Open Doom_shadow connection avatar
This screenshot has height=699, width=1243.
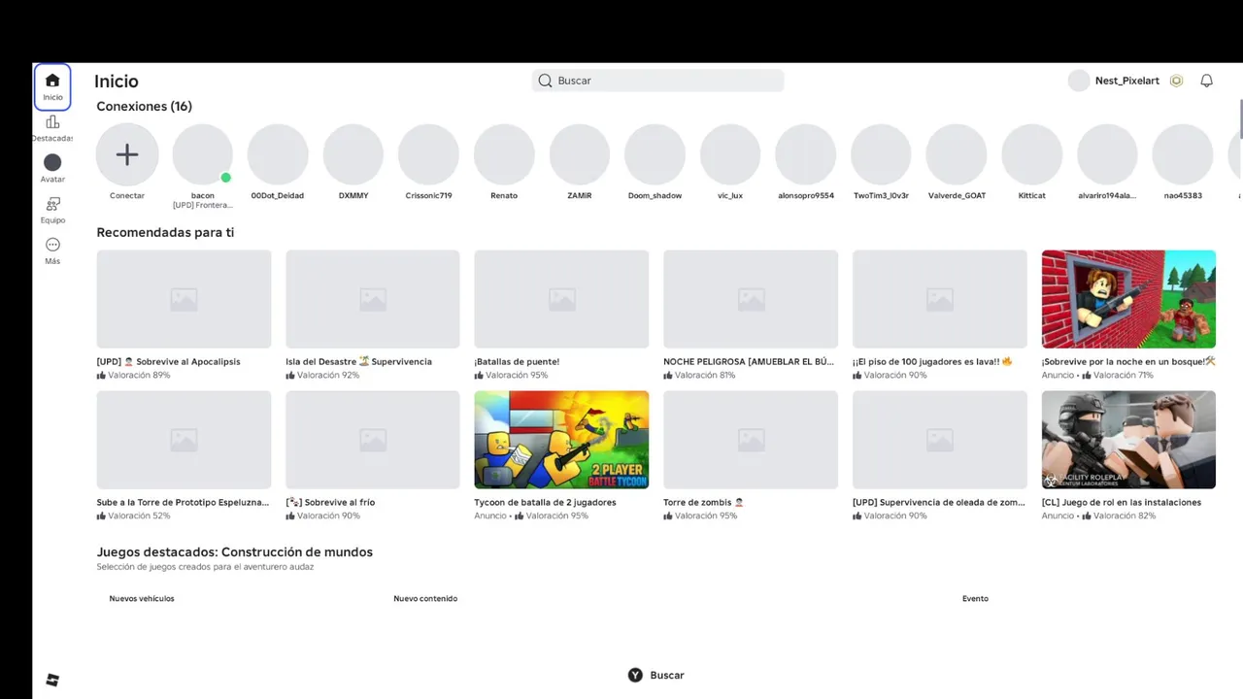tap(655, 154)
